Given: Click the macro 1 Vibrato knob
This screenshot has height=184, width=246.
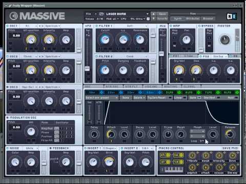Looking at the screenshot, I should [x=192, y=155].
